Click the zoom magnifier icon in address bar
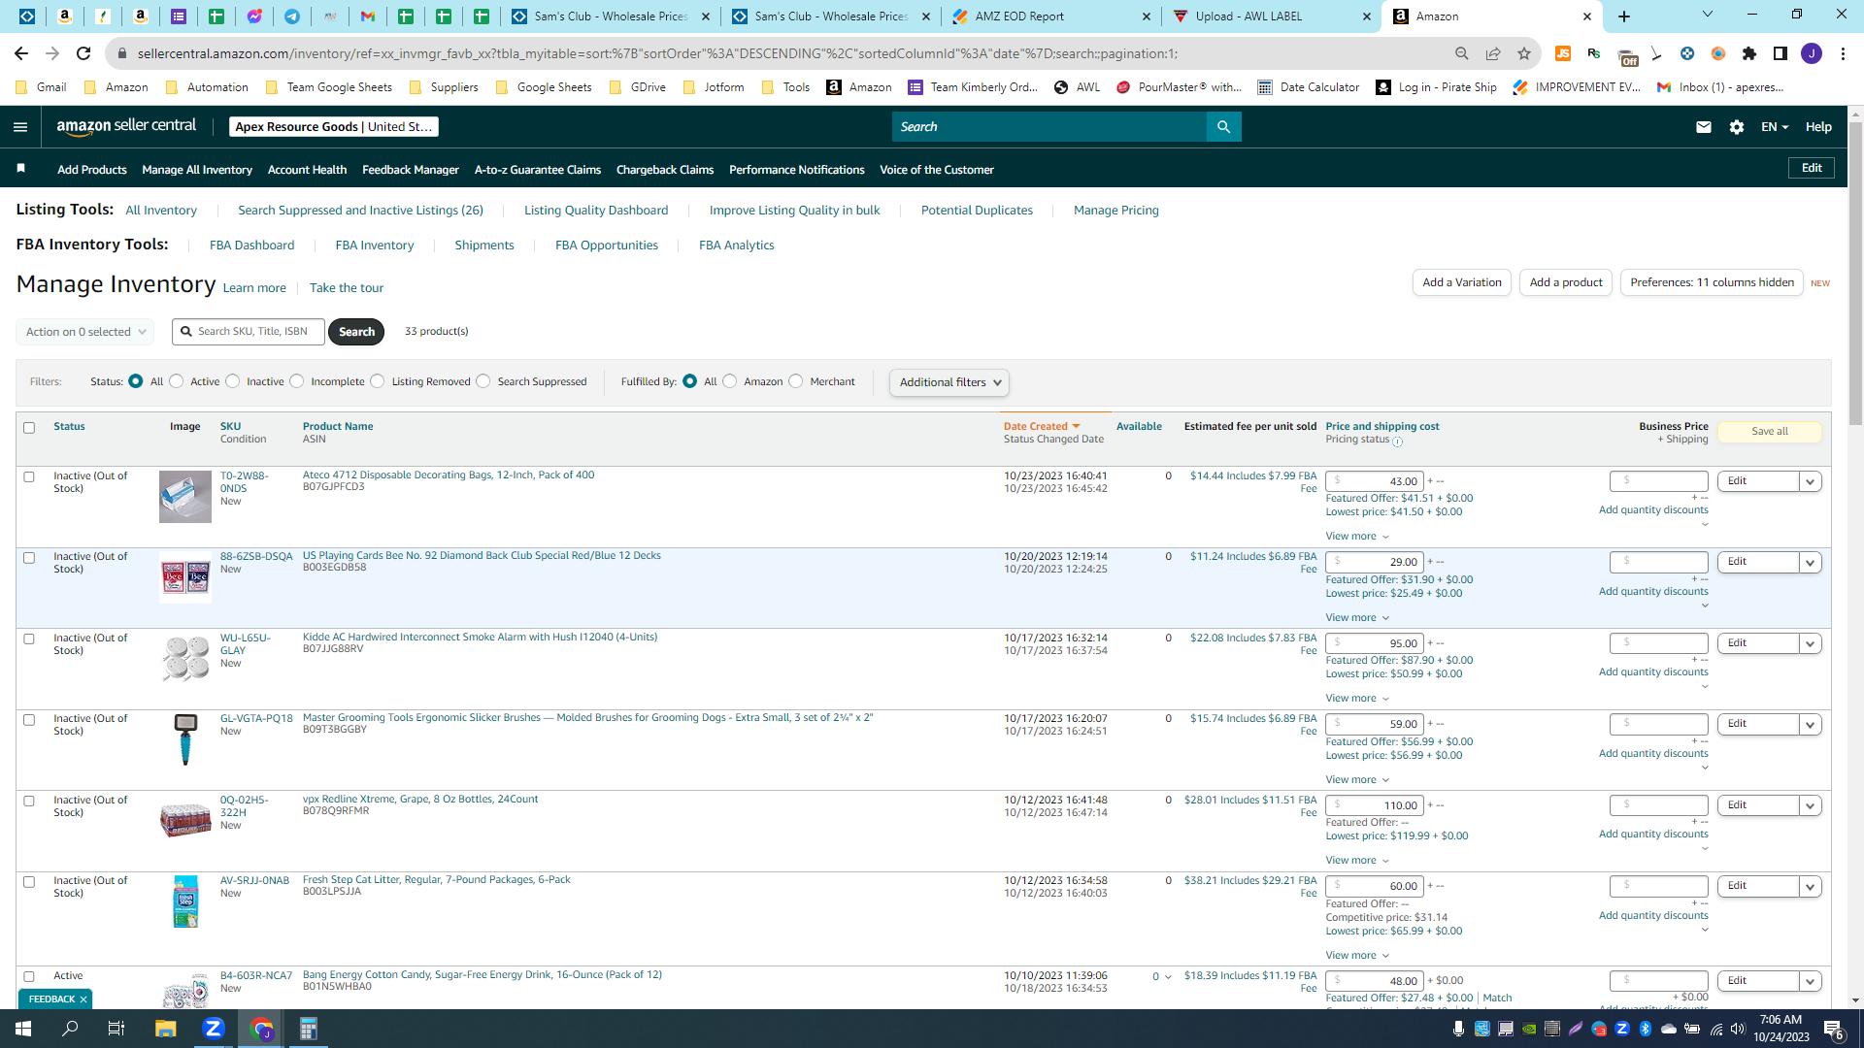 (x=1462, y=53)
